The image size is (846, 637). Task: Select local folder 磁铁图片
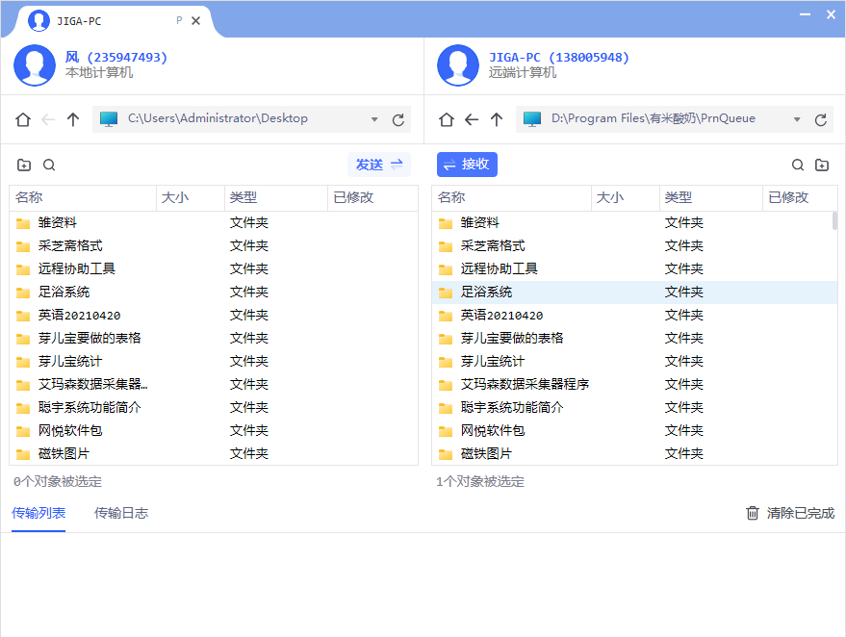pyautogui.click(x=213, y=453)
